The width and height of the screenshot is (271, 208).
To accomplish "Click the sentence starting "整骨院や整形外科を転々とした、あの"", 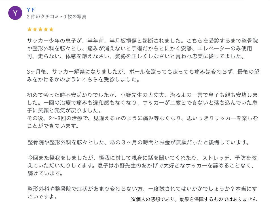I will (x=138, y=142).
